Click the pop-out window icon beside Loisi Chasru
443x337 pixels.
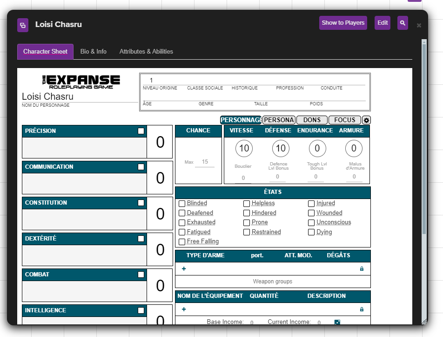click(x=23, y=25)
